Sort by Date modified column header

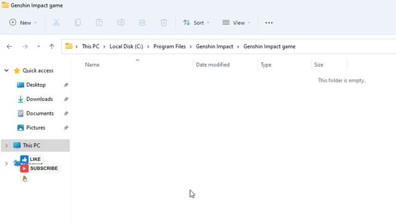(x=213, y=65)
